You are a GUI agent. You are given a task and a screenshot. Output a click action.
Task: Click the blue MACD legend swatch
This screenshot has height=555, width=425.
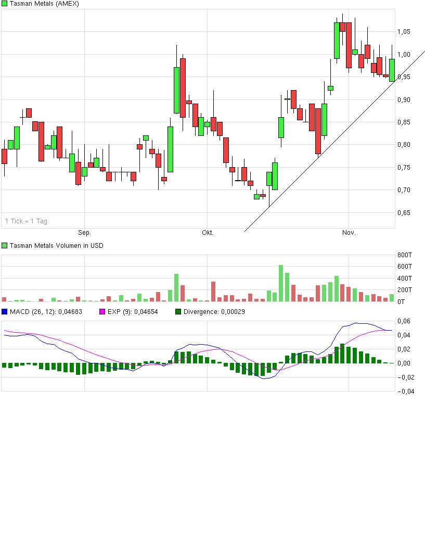[x=5, y=311]
